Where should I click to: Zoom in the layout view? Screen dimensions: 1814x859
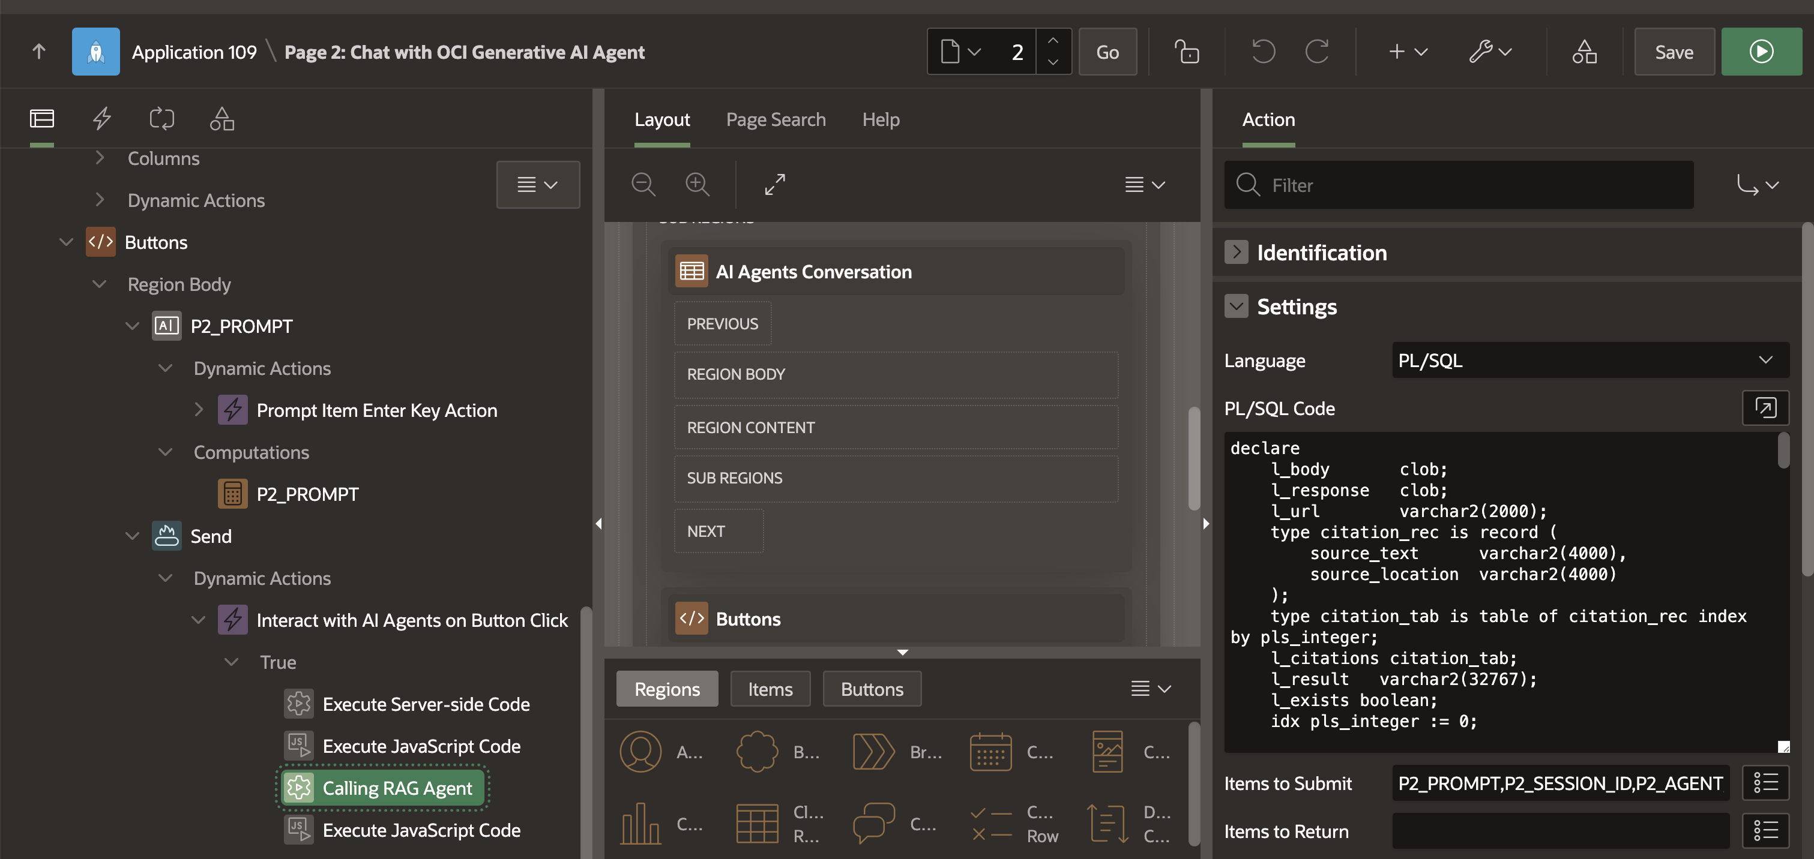tap(697, 184)
